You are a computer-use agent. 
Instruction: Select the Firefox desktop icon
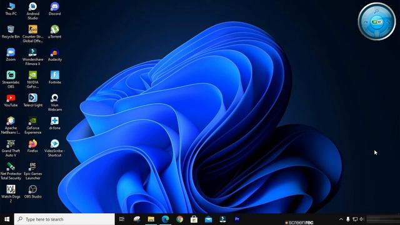click(33, 146)
